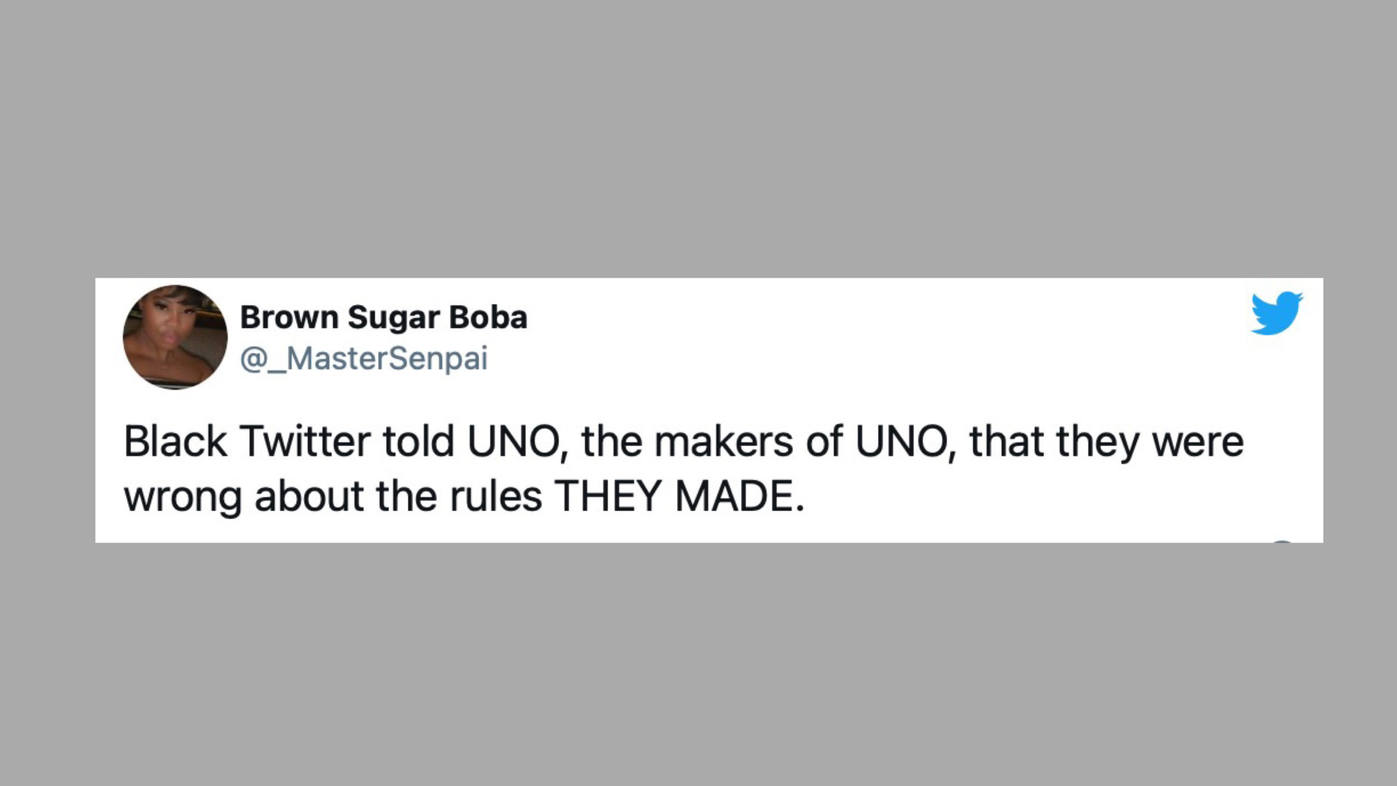This screenshot has height=786, width=1397.
Task: Click the blue Twitter bird logo
Action: point(1277,313)
